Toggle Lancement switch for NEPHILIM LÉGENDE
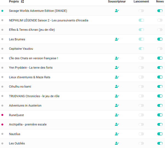The width and height of the screenshot is (165, 148). [x=141, y=20]
